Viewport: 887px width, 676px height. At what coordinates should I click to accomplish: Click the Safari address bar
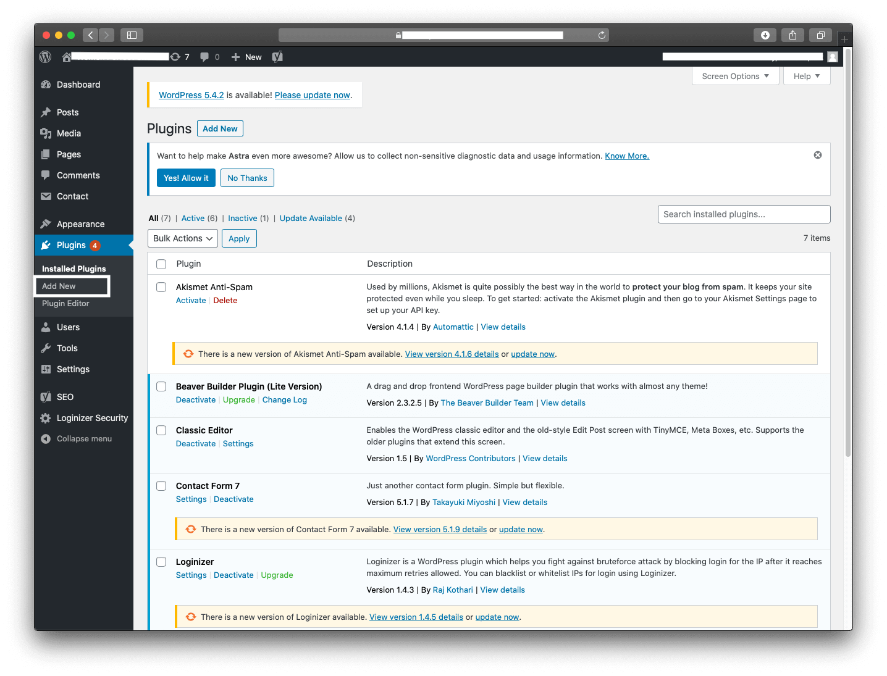[x=443, y=35]
